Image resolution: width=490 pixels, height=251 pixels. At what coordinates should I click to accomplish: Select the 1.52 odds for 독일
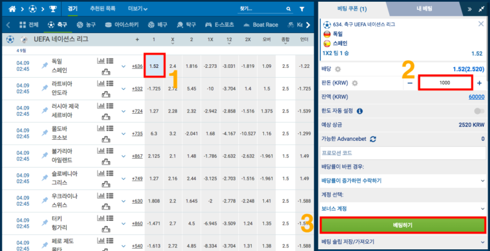(154, 66)
